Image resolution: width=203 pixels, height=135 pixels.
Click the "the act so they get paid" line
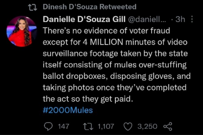[x=88, y=99]
